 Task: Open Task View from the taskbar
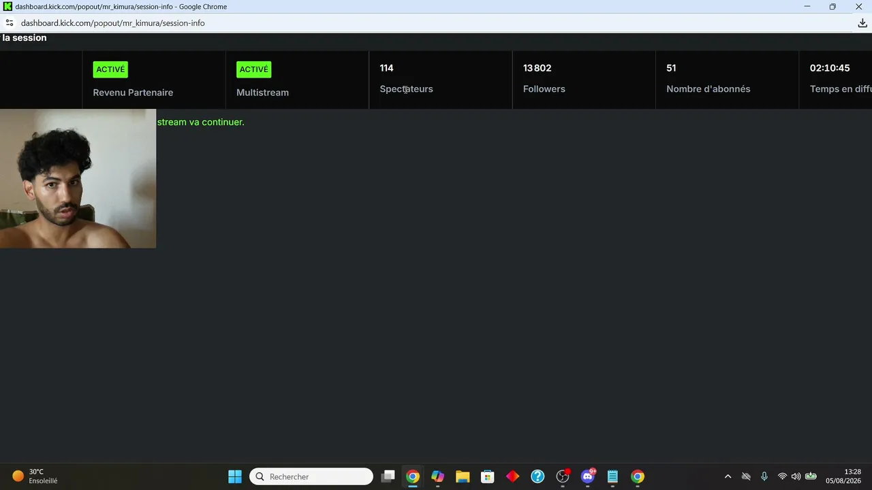pos(388,476)
